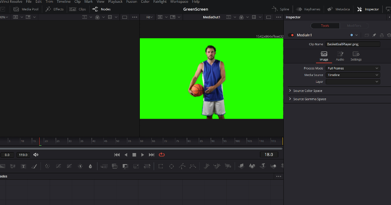Viewport: 391px width, 205px height.
Task: Select the Paint brush tool
Action: pyautogui.click(x=34, y=166)
